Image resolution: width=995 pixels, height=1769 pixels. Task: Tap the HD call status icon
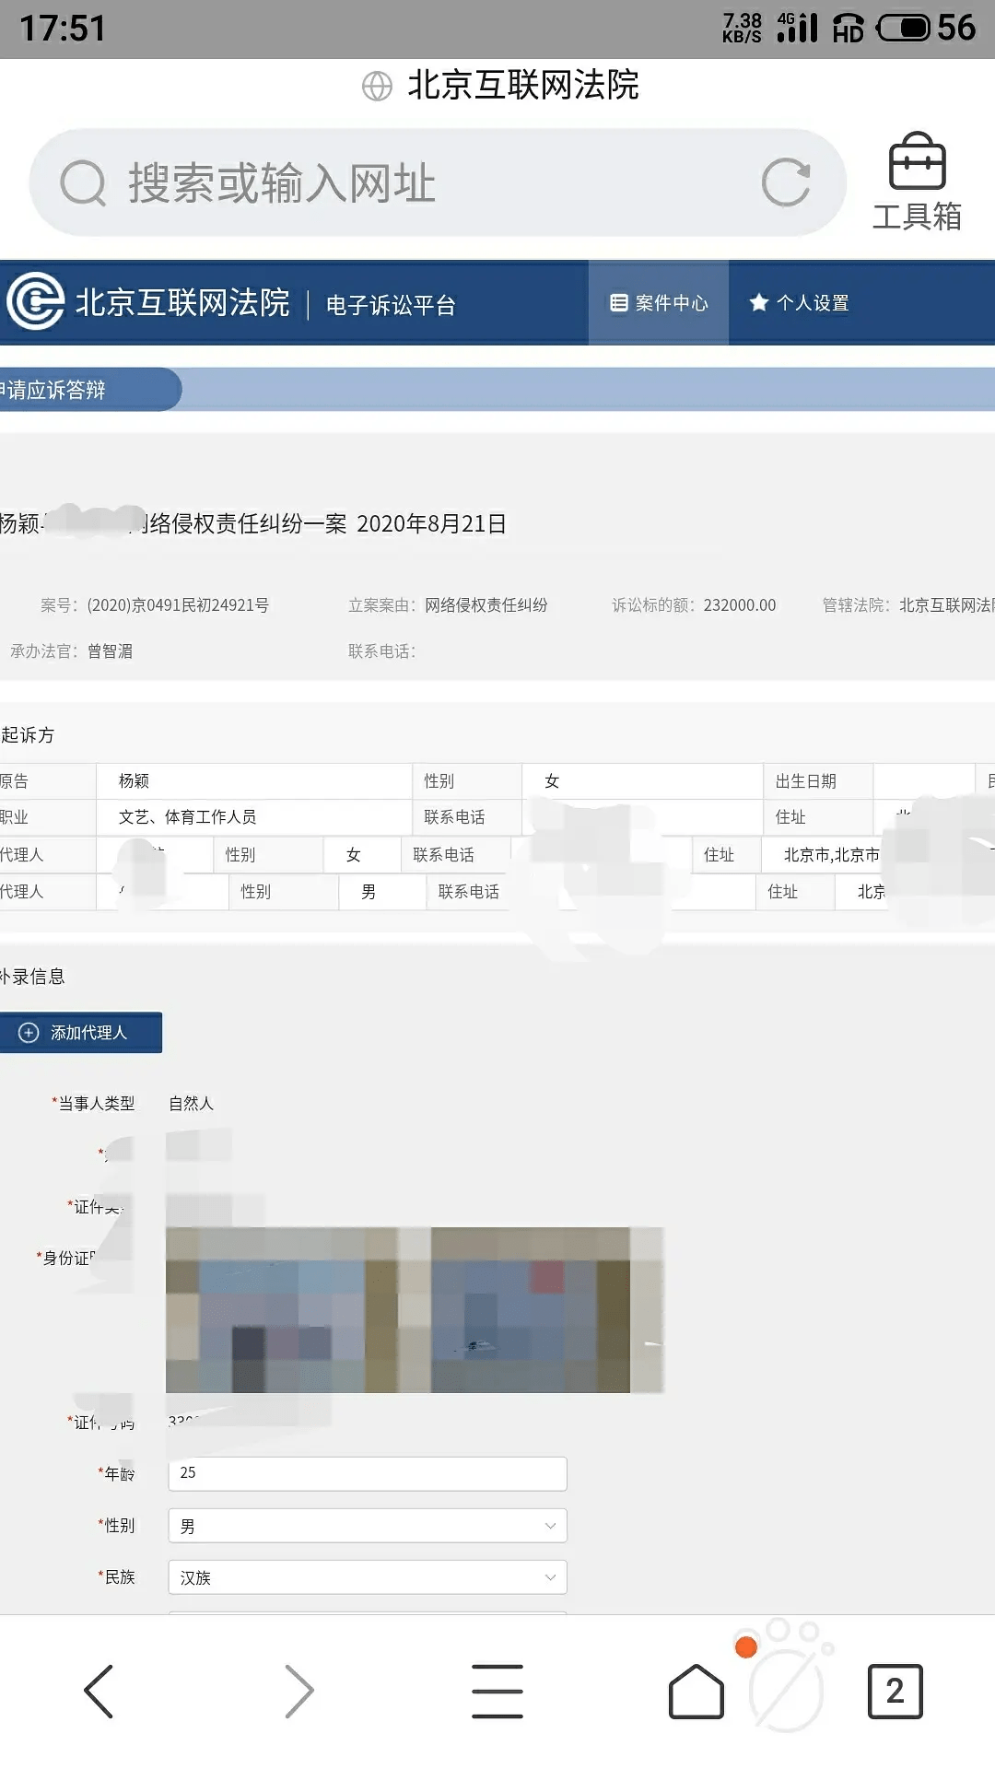point(848,29)
